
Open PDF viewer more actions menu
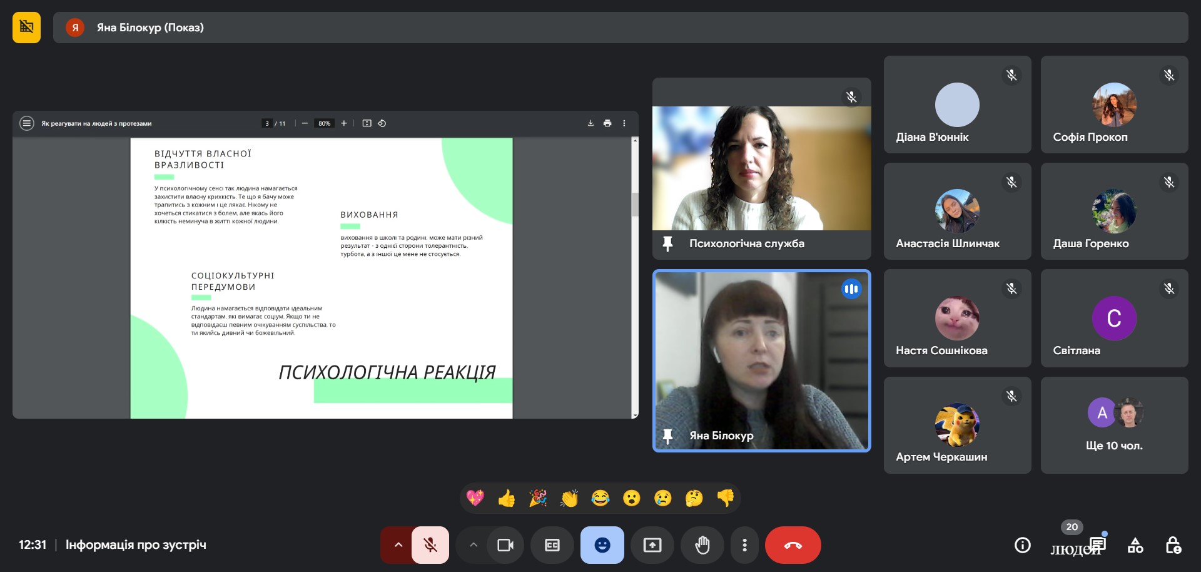(x=624, y=123)
